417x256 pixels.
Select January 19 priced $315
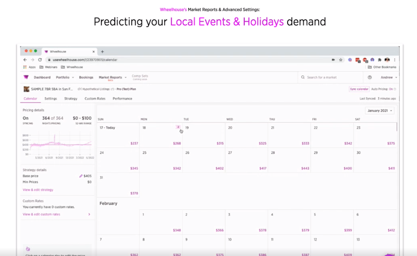point(204,135)
